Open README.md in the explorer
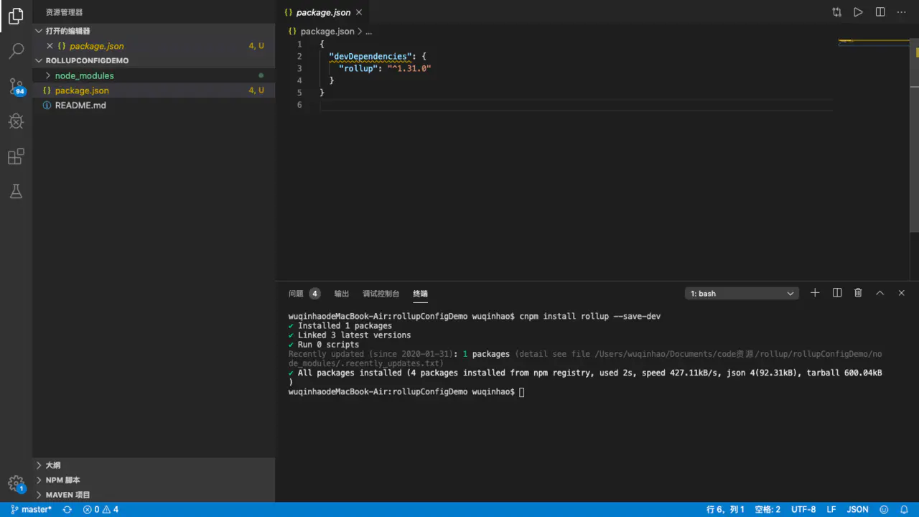The width and height of the screenshot is (919, 517). [80, 106]
